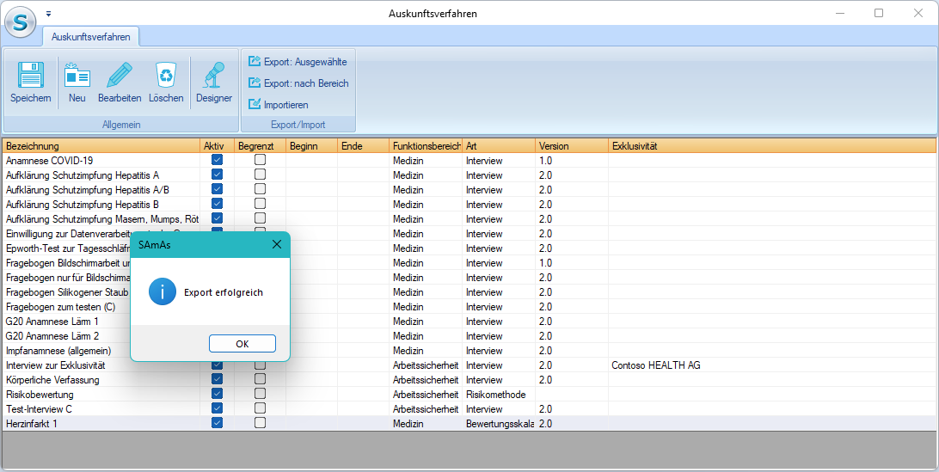939x472 pixels.
Task: Click the Bearbeiten pencil icon
Action: (120, 76)
